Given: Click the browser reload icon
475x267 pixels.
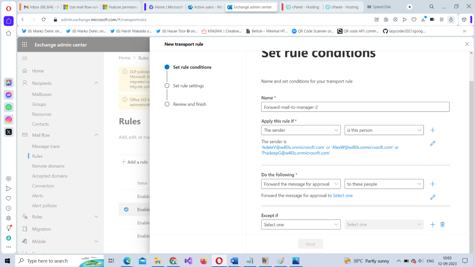Looking at the screenshot, I should click(44, 20).
